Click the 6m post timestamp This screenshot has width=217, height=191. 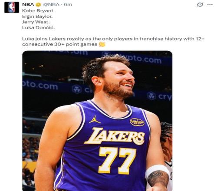[x=68, y=5]
